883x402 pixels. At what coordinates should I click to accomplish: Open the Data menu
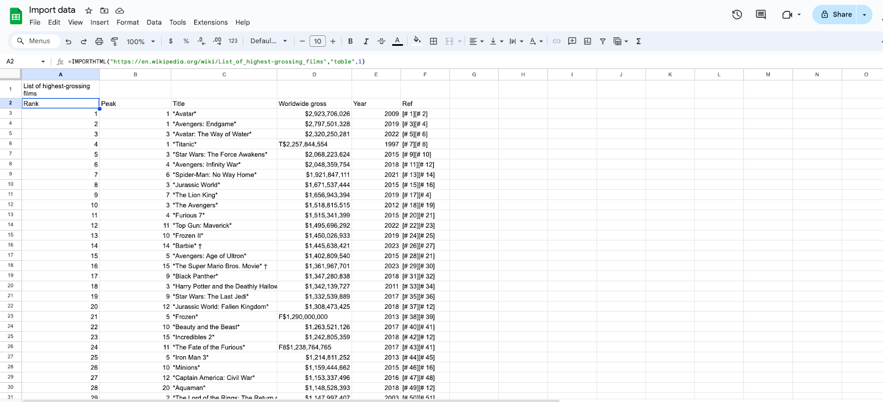[154, 23]
